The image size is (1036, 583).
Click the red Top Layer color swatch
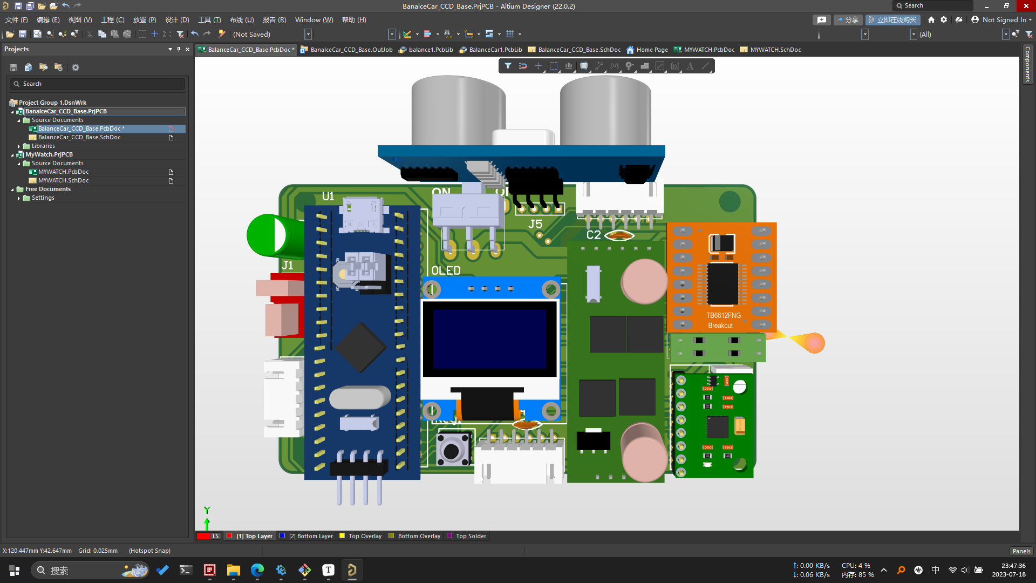click(230, 536)
